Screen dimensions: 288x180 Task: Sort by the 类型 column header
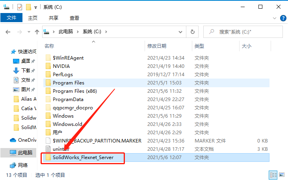(x=199, y=46)
